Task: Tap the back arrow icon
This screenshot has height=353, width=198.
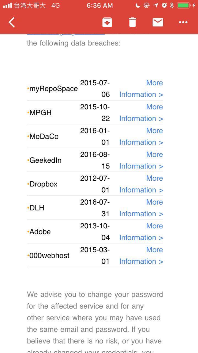Action: 12,22
